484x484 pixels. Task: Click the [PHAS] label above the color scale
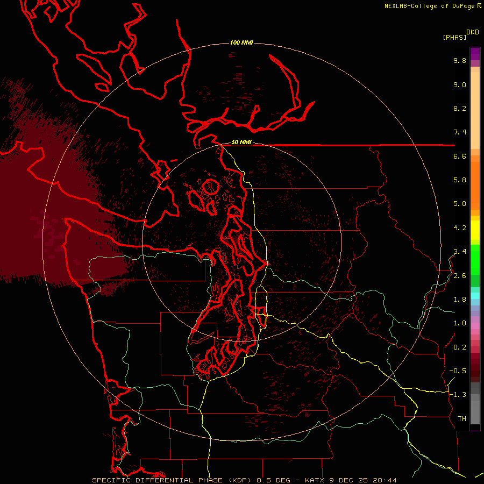point(454,38)
